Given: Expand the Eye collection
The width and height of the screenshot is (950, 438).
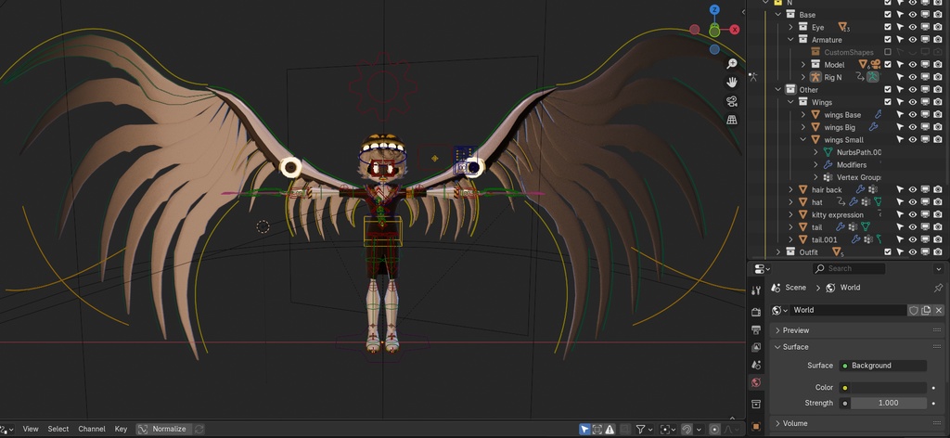Looking at the screenshot, I should point(790,27).
